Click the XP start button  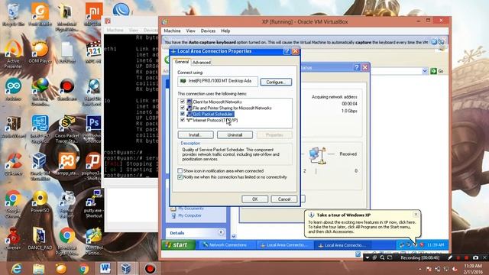[x=178, y=245]
